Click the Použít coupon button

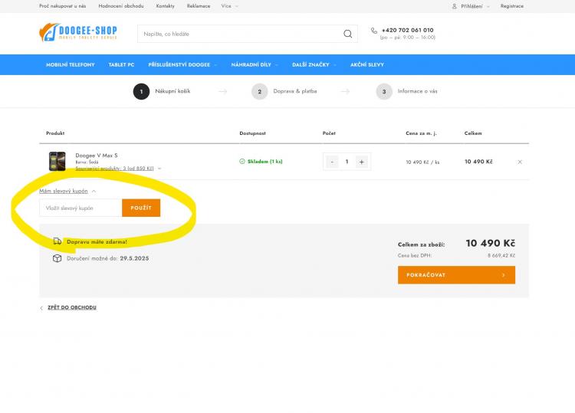[x=141, y=208]
